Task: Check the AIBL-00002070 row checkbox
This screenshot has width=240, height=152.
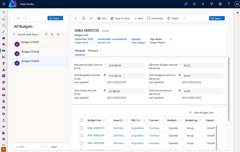Action: [x=82, y=128]
